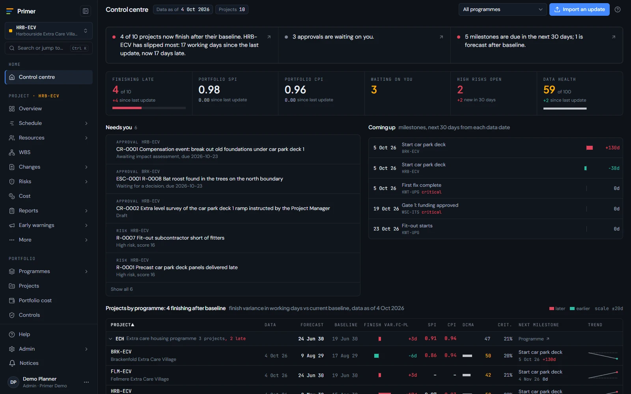Open WBS in the sidebar
The height and width of the screenshot is (394, 631).
click(x=49, y=152)
